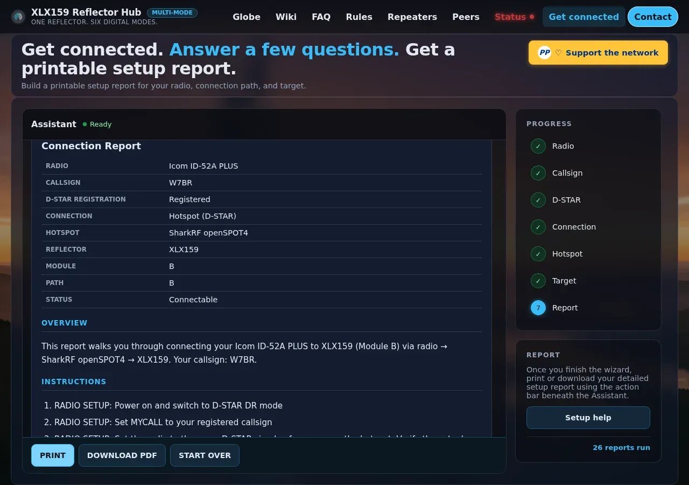Screen dimensions: 689x485
Task: Click the Connectable status value
Action: coord(193,300)
